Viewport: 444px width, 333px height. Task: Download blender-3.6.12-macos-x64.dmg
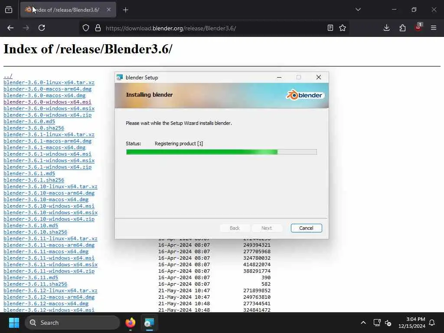click(x=46, y=304)
